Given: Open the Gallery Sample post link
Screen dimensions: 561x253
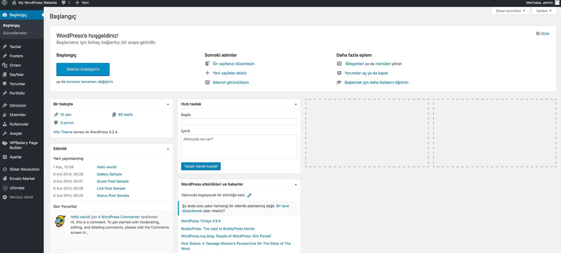Looking at the screenshot, I should 109,174.
